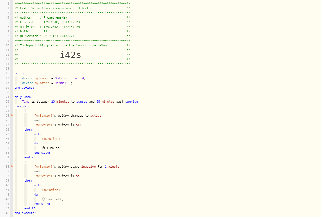Click the execute keyword on line 23
The width and height of the screenshot is (323, 219).
[21, 106]
